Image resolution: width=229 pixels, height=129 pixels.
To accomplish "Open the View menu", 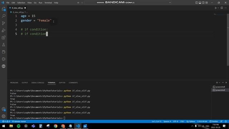I will (29, 3).
